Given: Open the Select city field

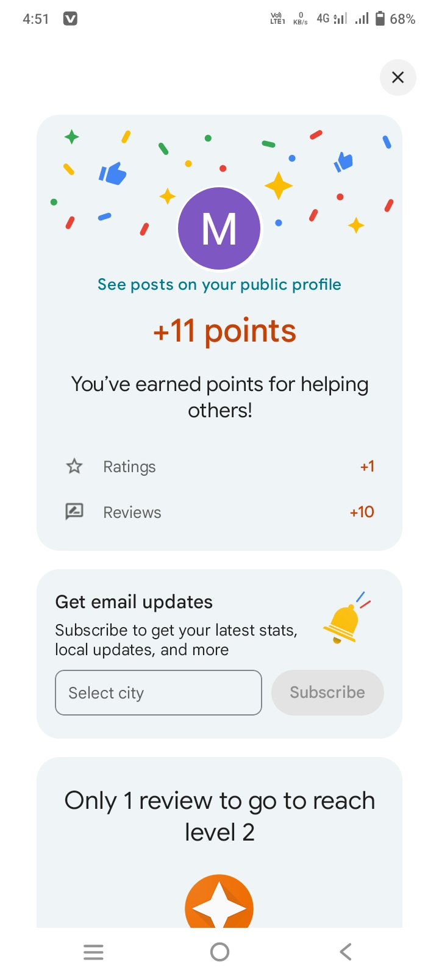Looking at the screenshot, I should (159, 693).
